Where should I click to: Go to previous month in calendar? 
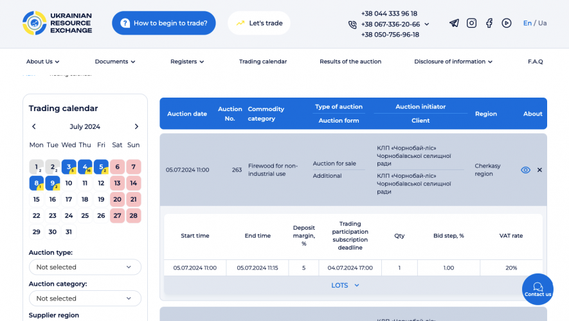point(33,126)
